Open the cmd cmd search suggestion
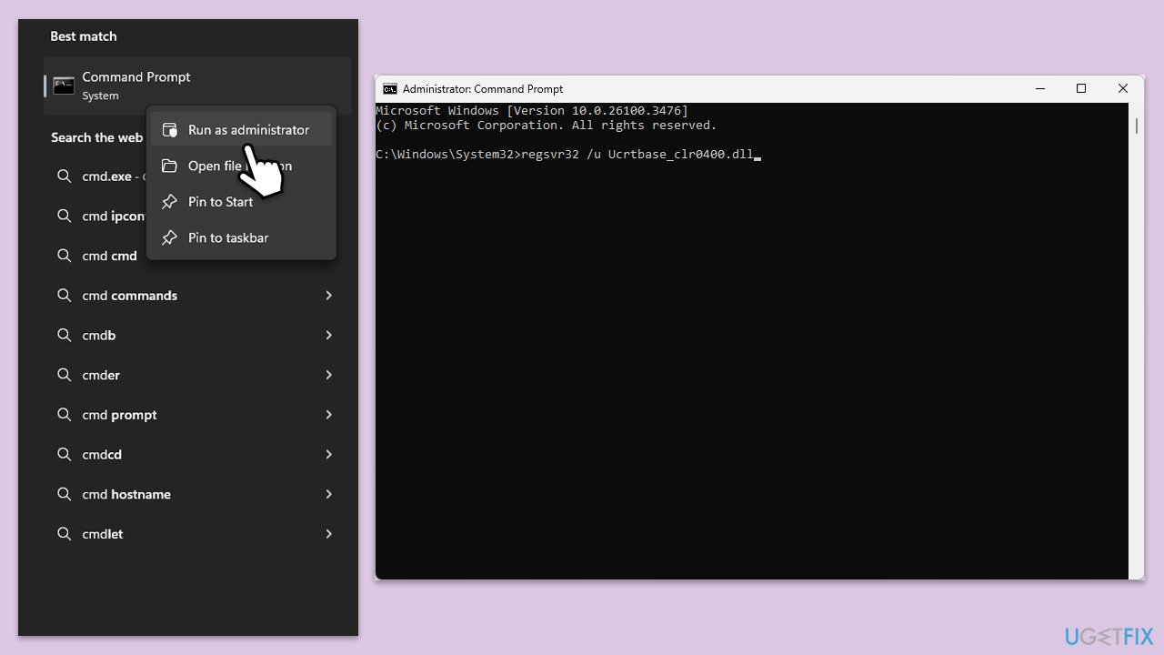The width and height of the screenshot is (1164, 655). (x=109, y=256)
